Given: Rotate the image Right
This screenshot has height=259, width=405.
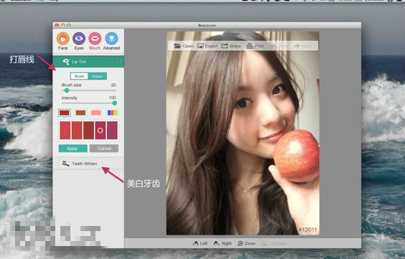Looking at the screenshot, I should 223,243.
